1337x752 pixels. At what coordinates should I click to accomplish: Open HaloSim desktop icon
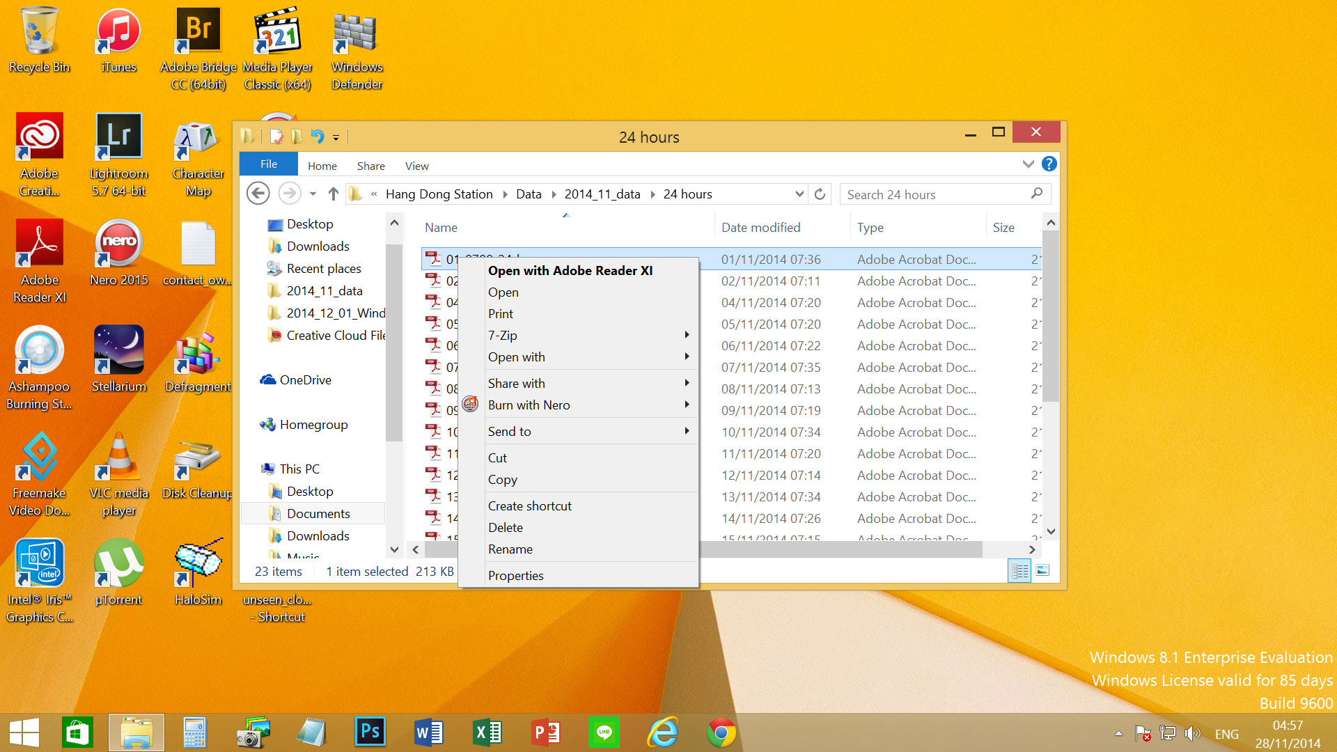coord(198,573)
